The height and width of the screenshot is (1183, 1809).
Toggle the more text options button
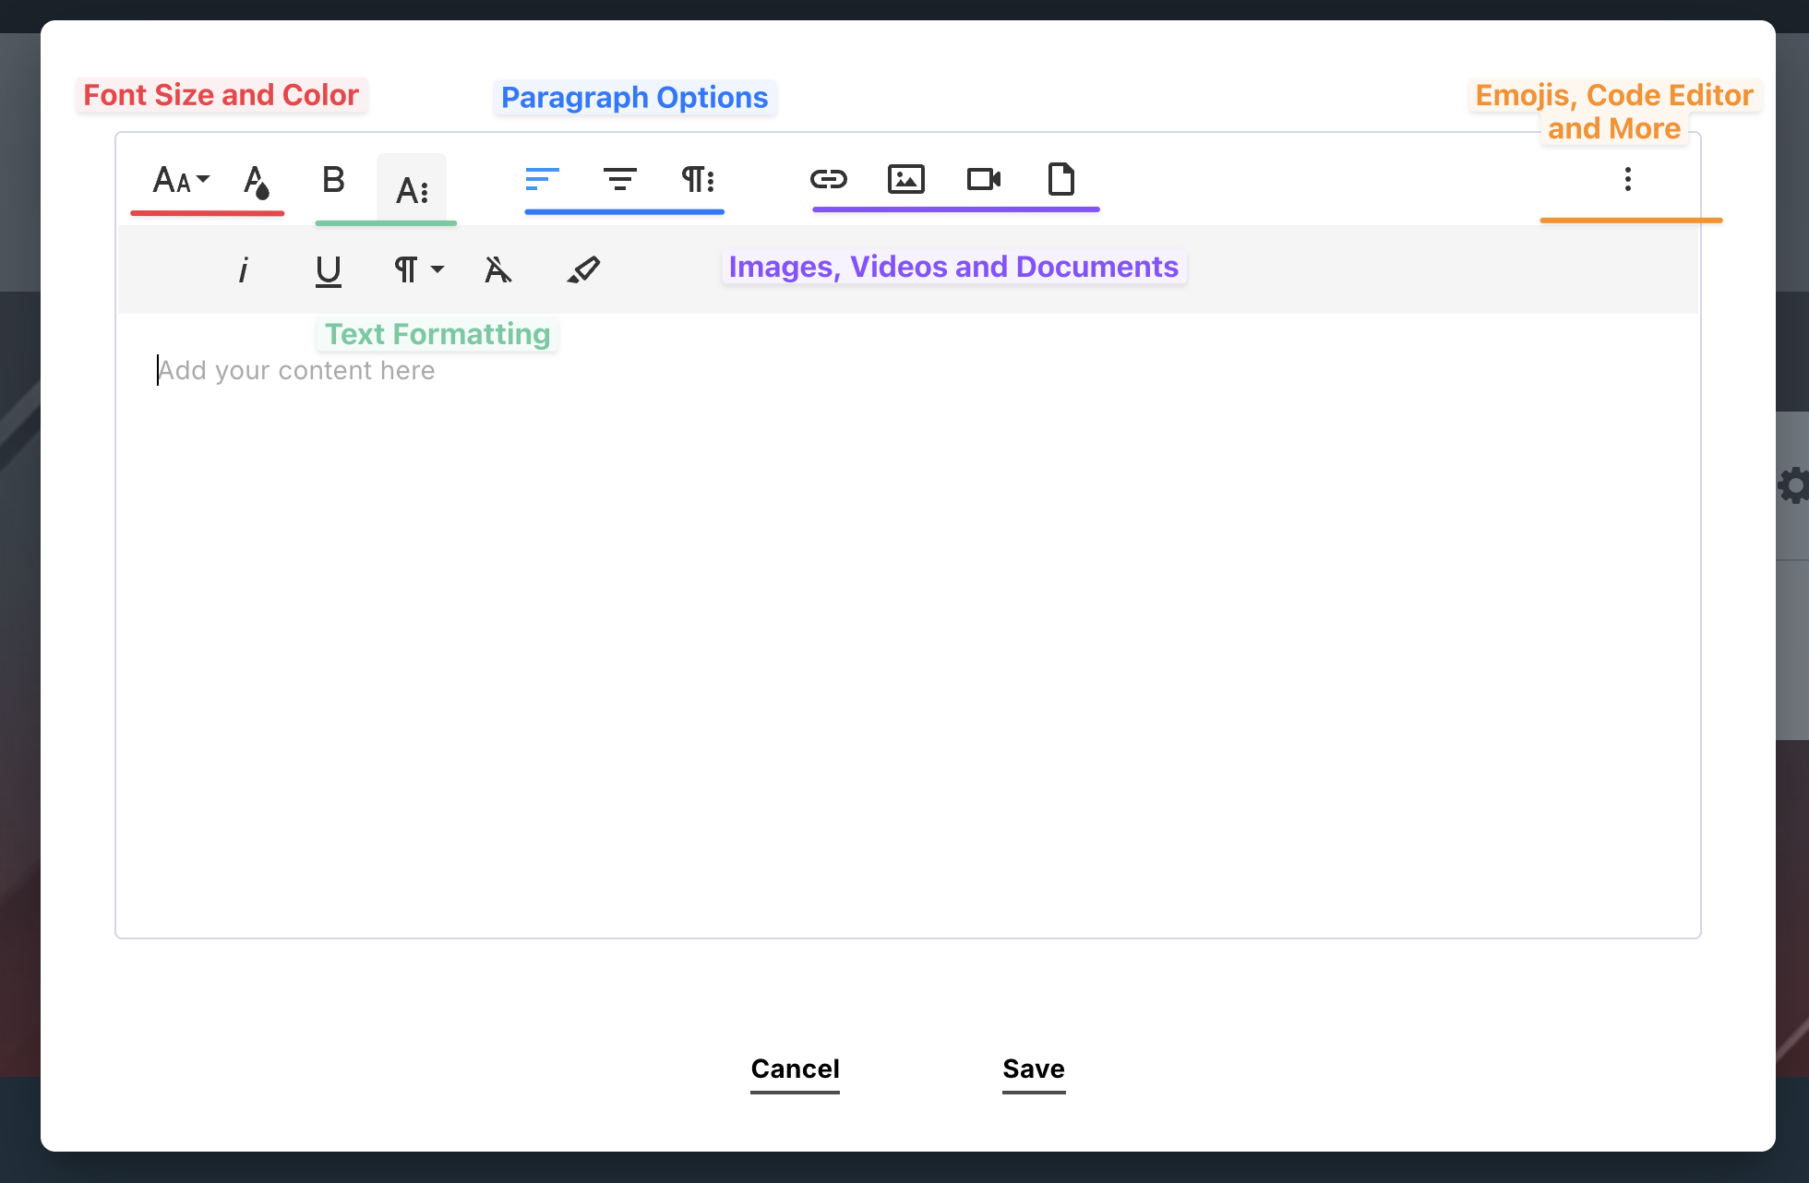pos(412,190)
